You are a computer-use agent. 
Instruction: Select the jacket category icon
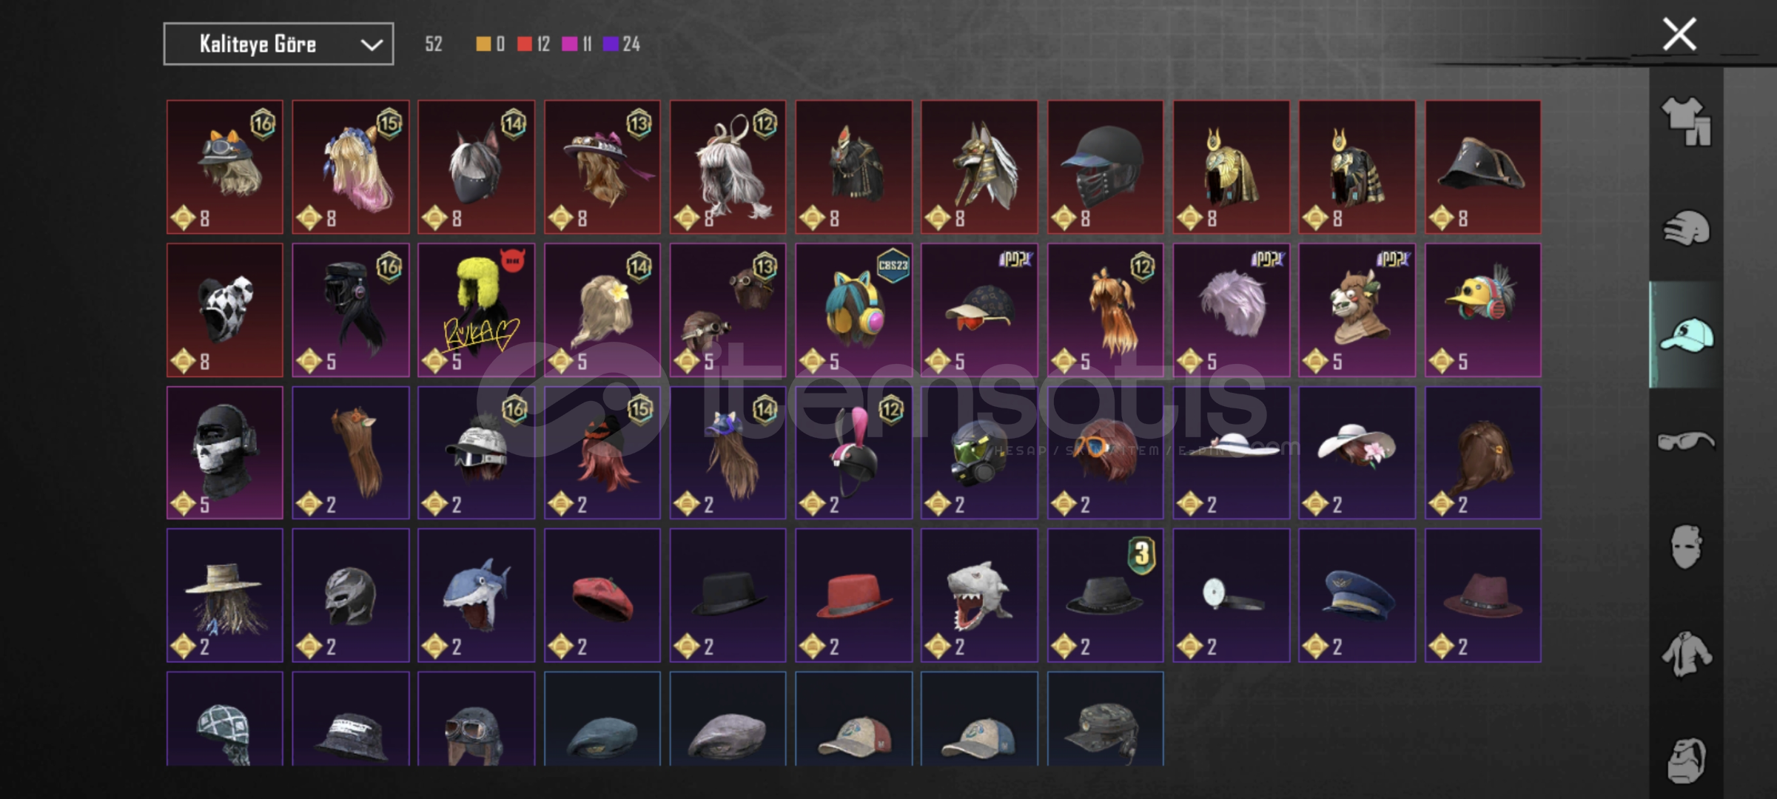(1686, 654)
